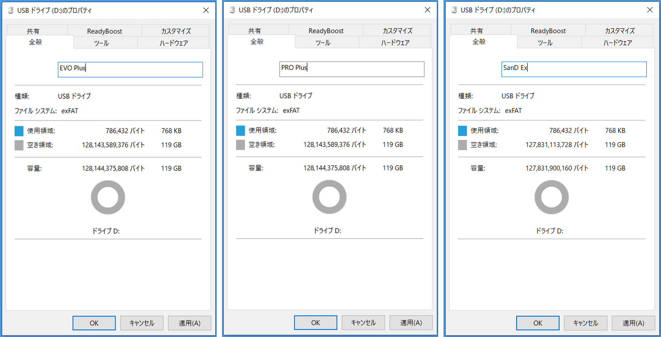Screen dimensions: 661x337
Task: Click the SanD Ex volume label field
Action: tap(574, 69)
